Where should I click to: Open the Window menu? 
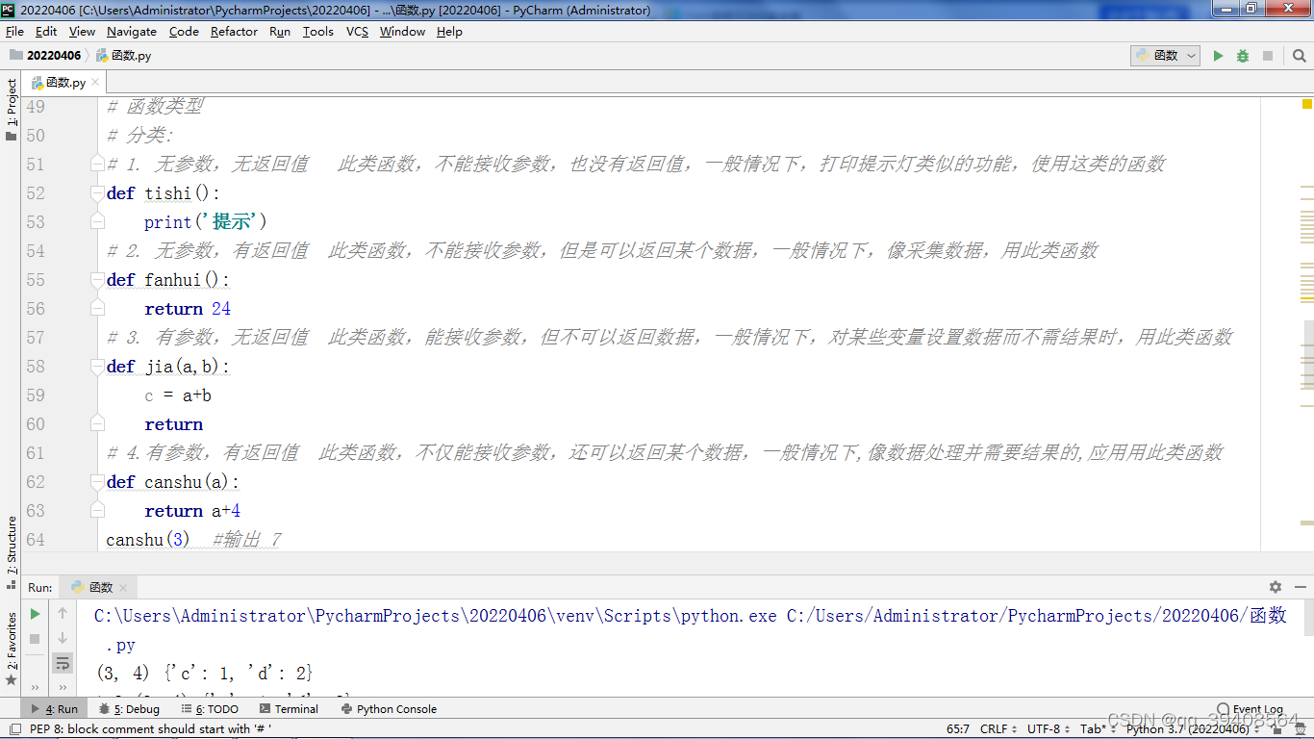pos(402,32)
